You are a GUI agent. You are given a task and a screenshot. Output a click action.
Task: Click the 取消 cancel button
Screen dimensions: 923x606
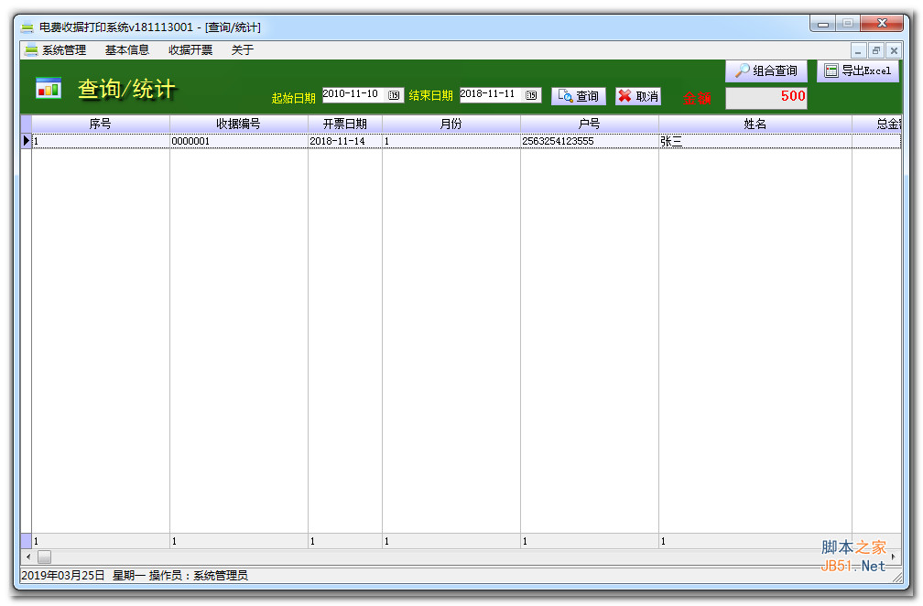(x=638, y=96)
